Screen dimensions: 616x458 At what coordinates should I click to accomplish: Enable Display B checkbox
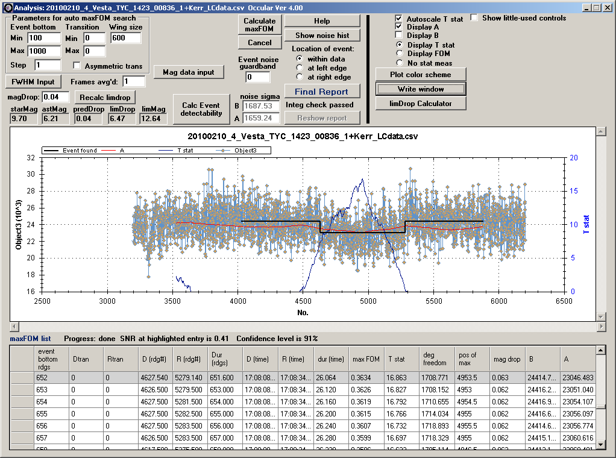399,35
